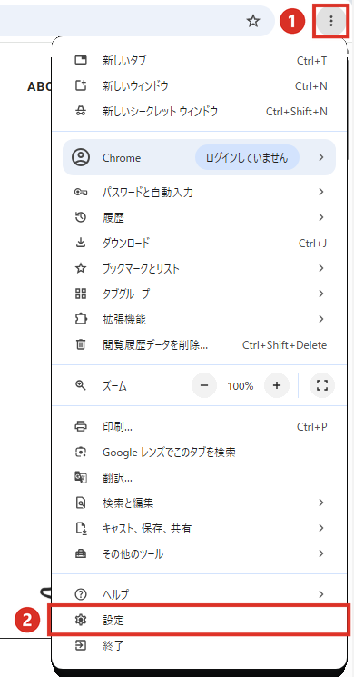Expand the 拡張機能 submenu arrow

tap(320, 320)
